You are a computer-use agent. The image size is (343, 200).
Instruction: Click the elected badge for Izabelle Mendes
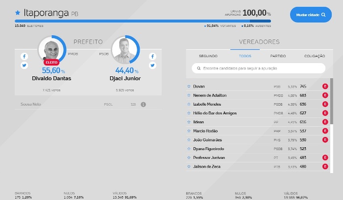pyautogui.click(x=325, y=104)
